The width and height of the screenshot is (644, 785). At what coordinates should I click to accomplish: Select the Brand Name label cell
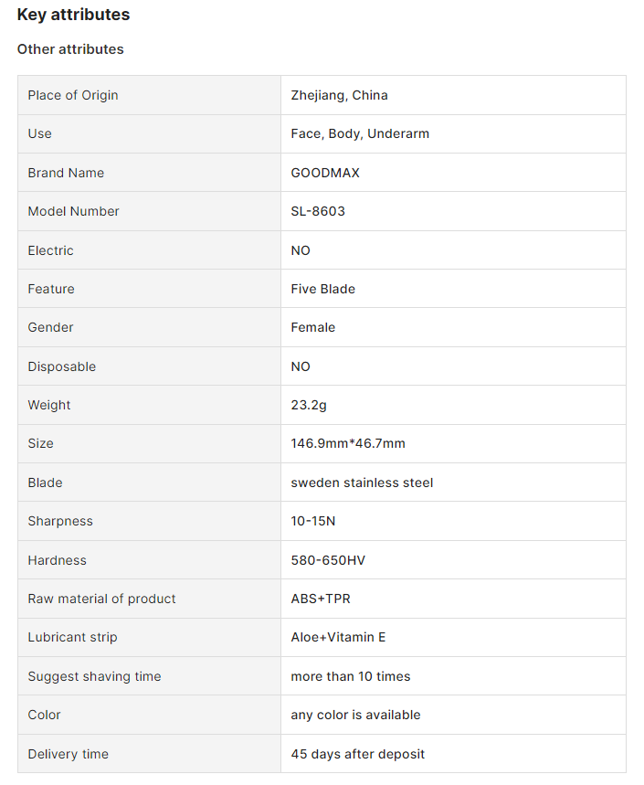(x=66, y=173)
